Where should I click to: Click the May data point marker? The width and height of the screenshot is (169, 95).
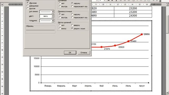101,47
